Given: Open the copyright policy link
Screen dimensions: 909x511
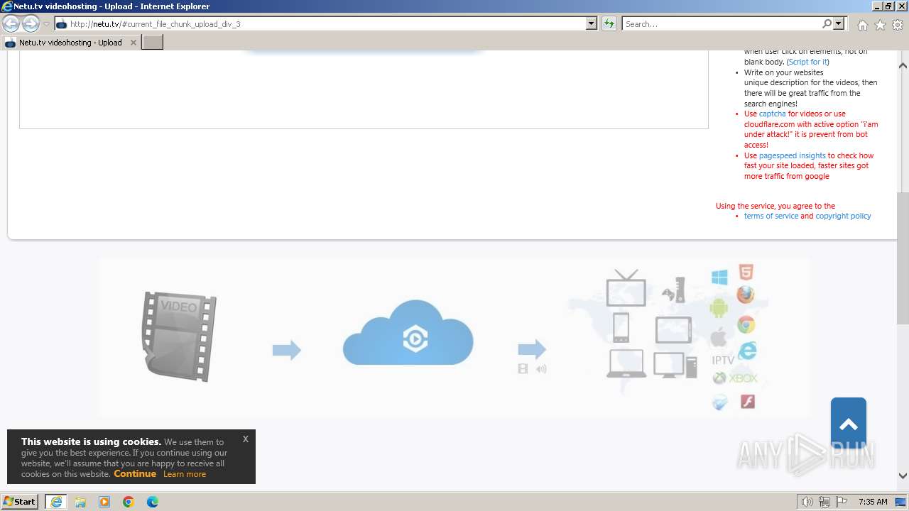Looking at the screenshot, I should pos(843,216).
